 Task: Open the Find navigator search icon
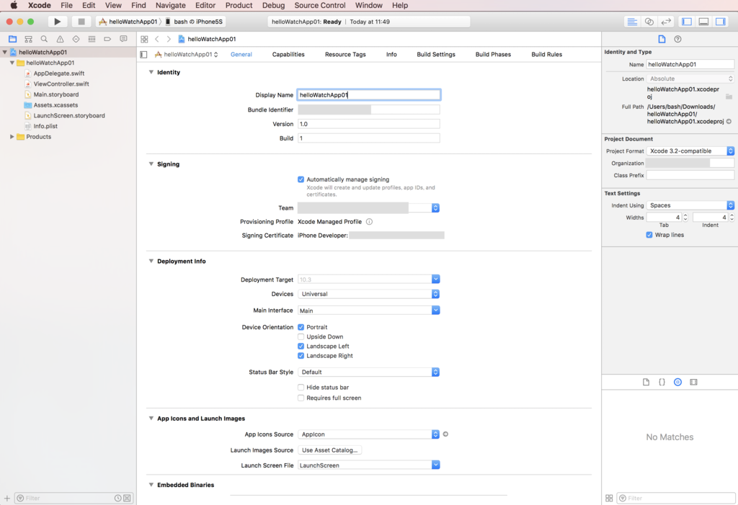tap(44, 39)
